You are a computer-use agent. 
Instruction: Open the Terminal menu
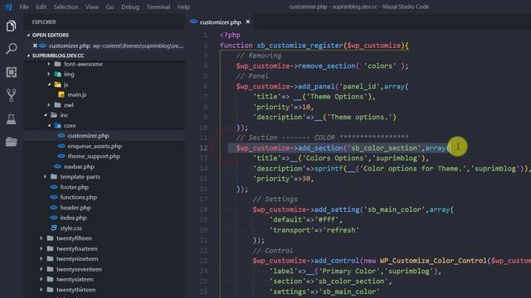(x=158, y=7)
